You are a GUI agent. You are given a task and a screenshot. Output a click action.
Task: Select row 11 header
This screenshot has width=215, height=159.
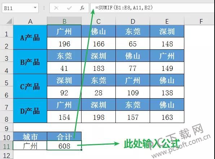click(6, 145)
